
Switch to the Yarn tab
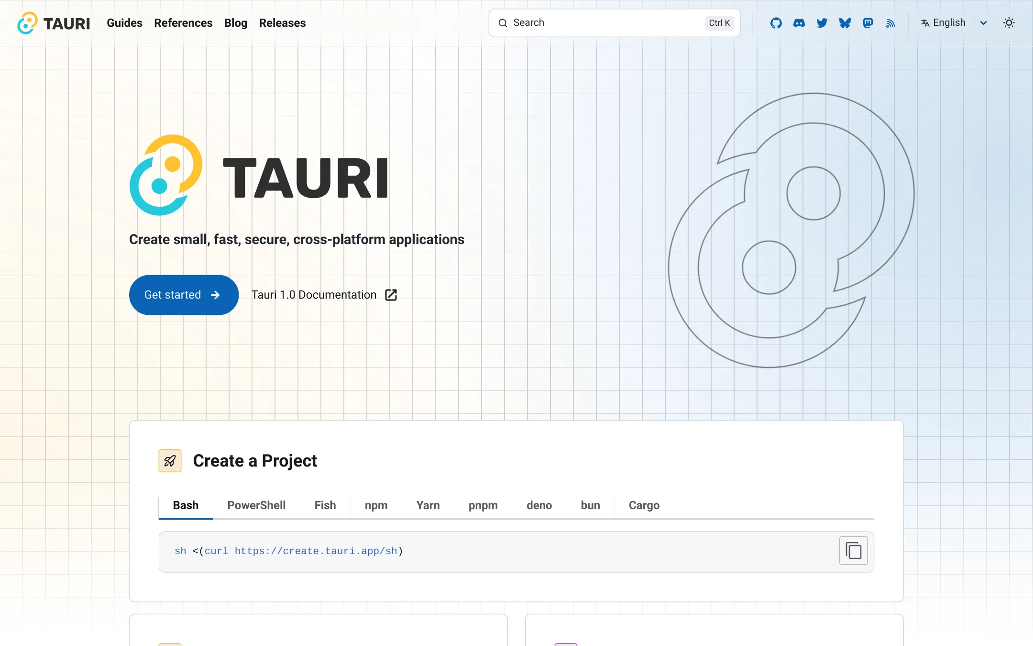pos(428,505)
